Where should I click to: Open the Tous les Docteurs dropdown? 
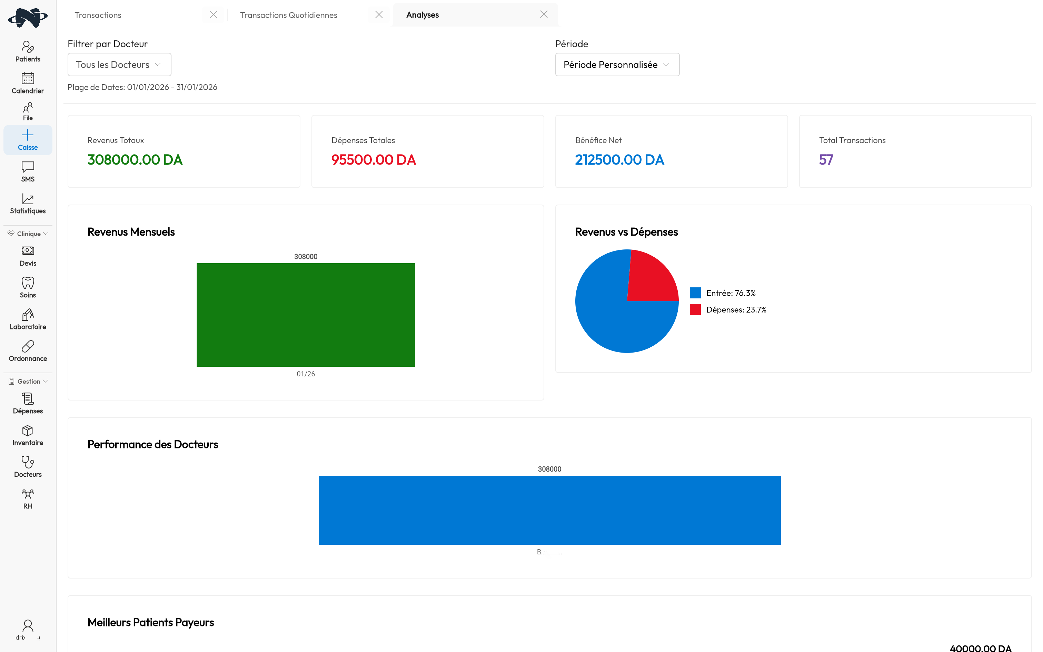119,64
